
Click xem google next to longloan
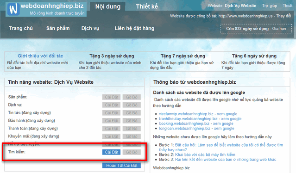(x=224, y=129)
